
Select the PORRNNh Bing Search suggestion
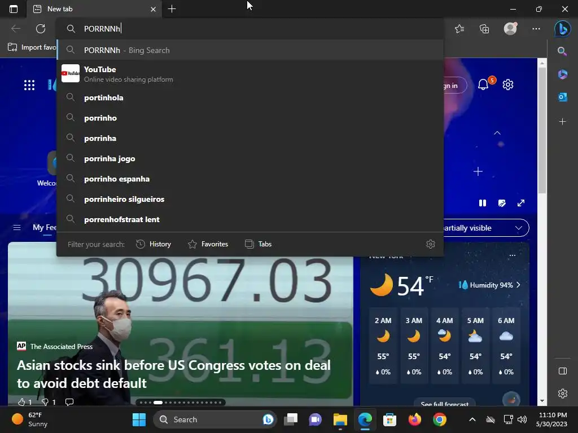(250, 50)
